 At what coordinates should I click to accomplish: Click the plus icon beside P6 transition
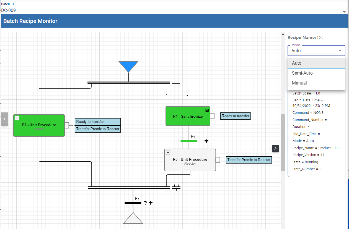click(206, 141)
